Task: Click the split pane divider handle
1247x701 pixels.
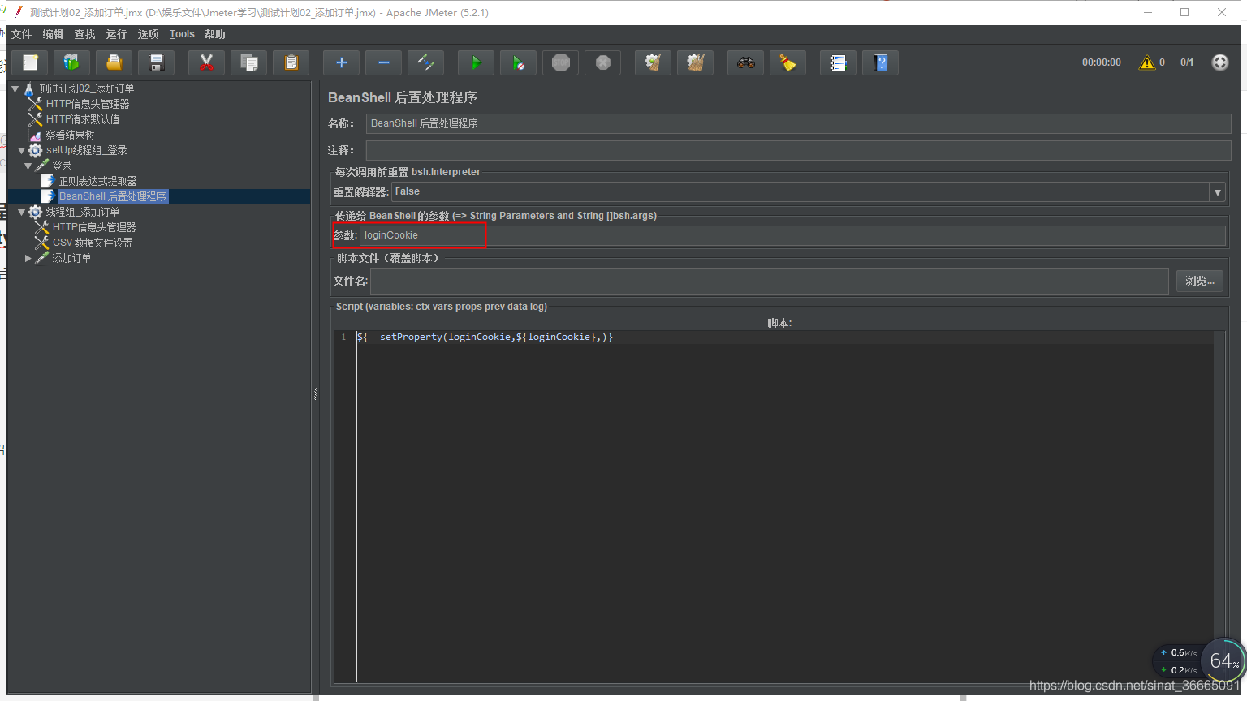Action: coord(316,394)
